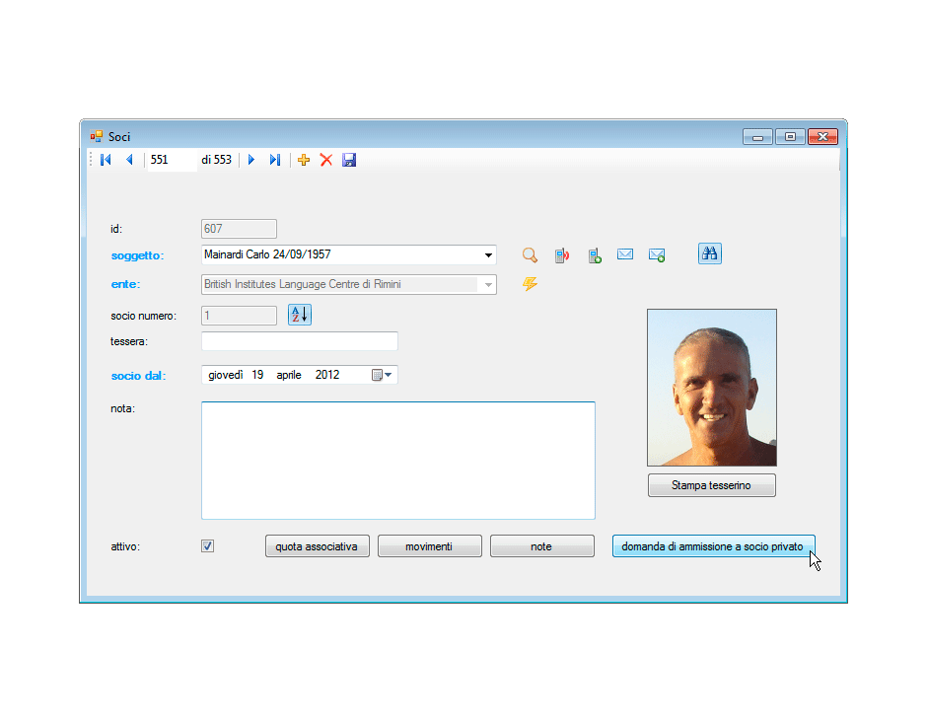Close the Soci window
The width and height of the screenshot is (927, 722).
(x=822, y=137)
